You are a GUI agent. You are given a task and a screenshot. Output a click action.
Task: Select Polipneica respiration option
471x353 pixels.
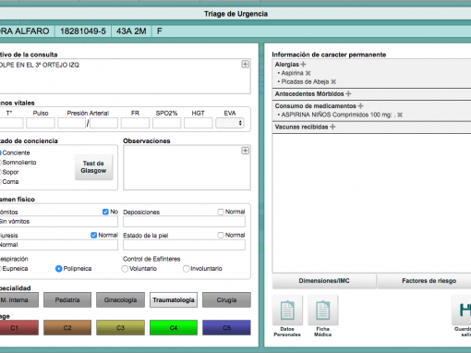coord(58,269)
